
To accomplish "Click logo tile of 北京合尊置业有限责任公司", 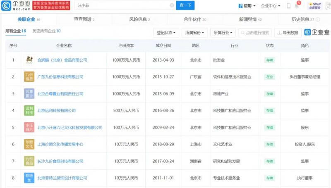I will coord(29,93).
